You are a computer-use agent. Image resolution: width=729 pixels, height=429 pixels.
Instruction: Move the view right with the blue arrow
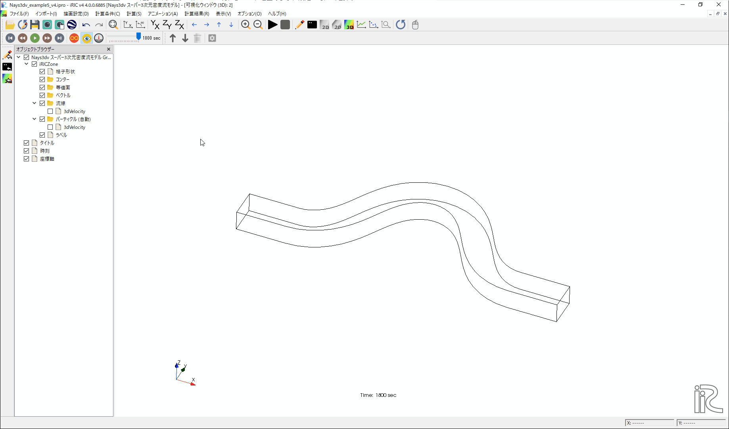[x=207, y=25]
